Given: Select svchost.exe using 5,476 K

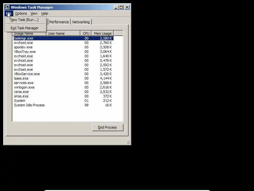Looking at the screenshot, I should click(x=63, y=60).
